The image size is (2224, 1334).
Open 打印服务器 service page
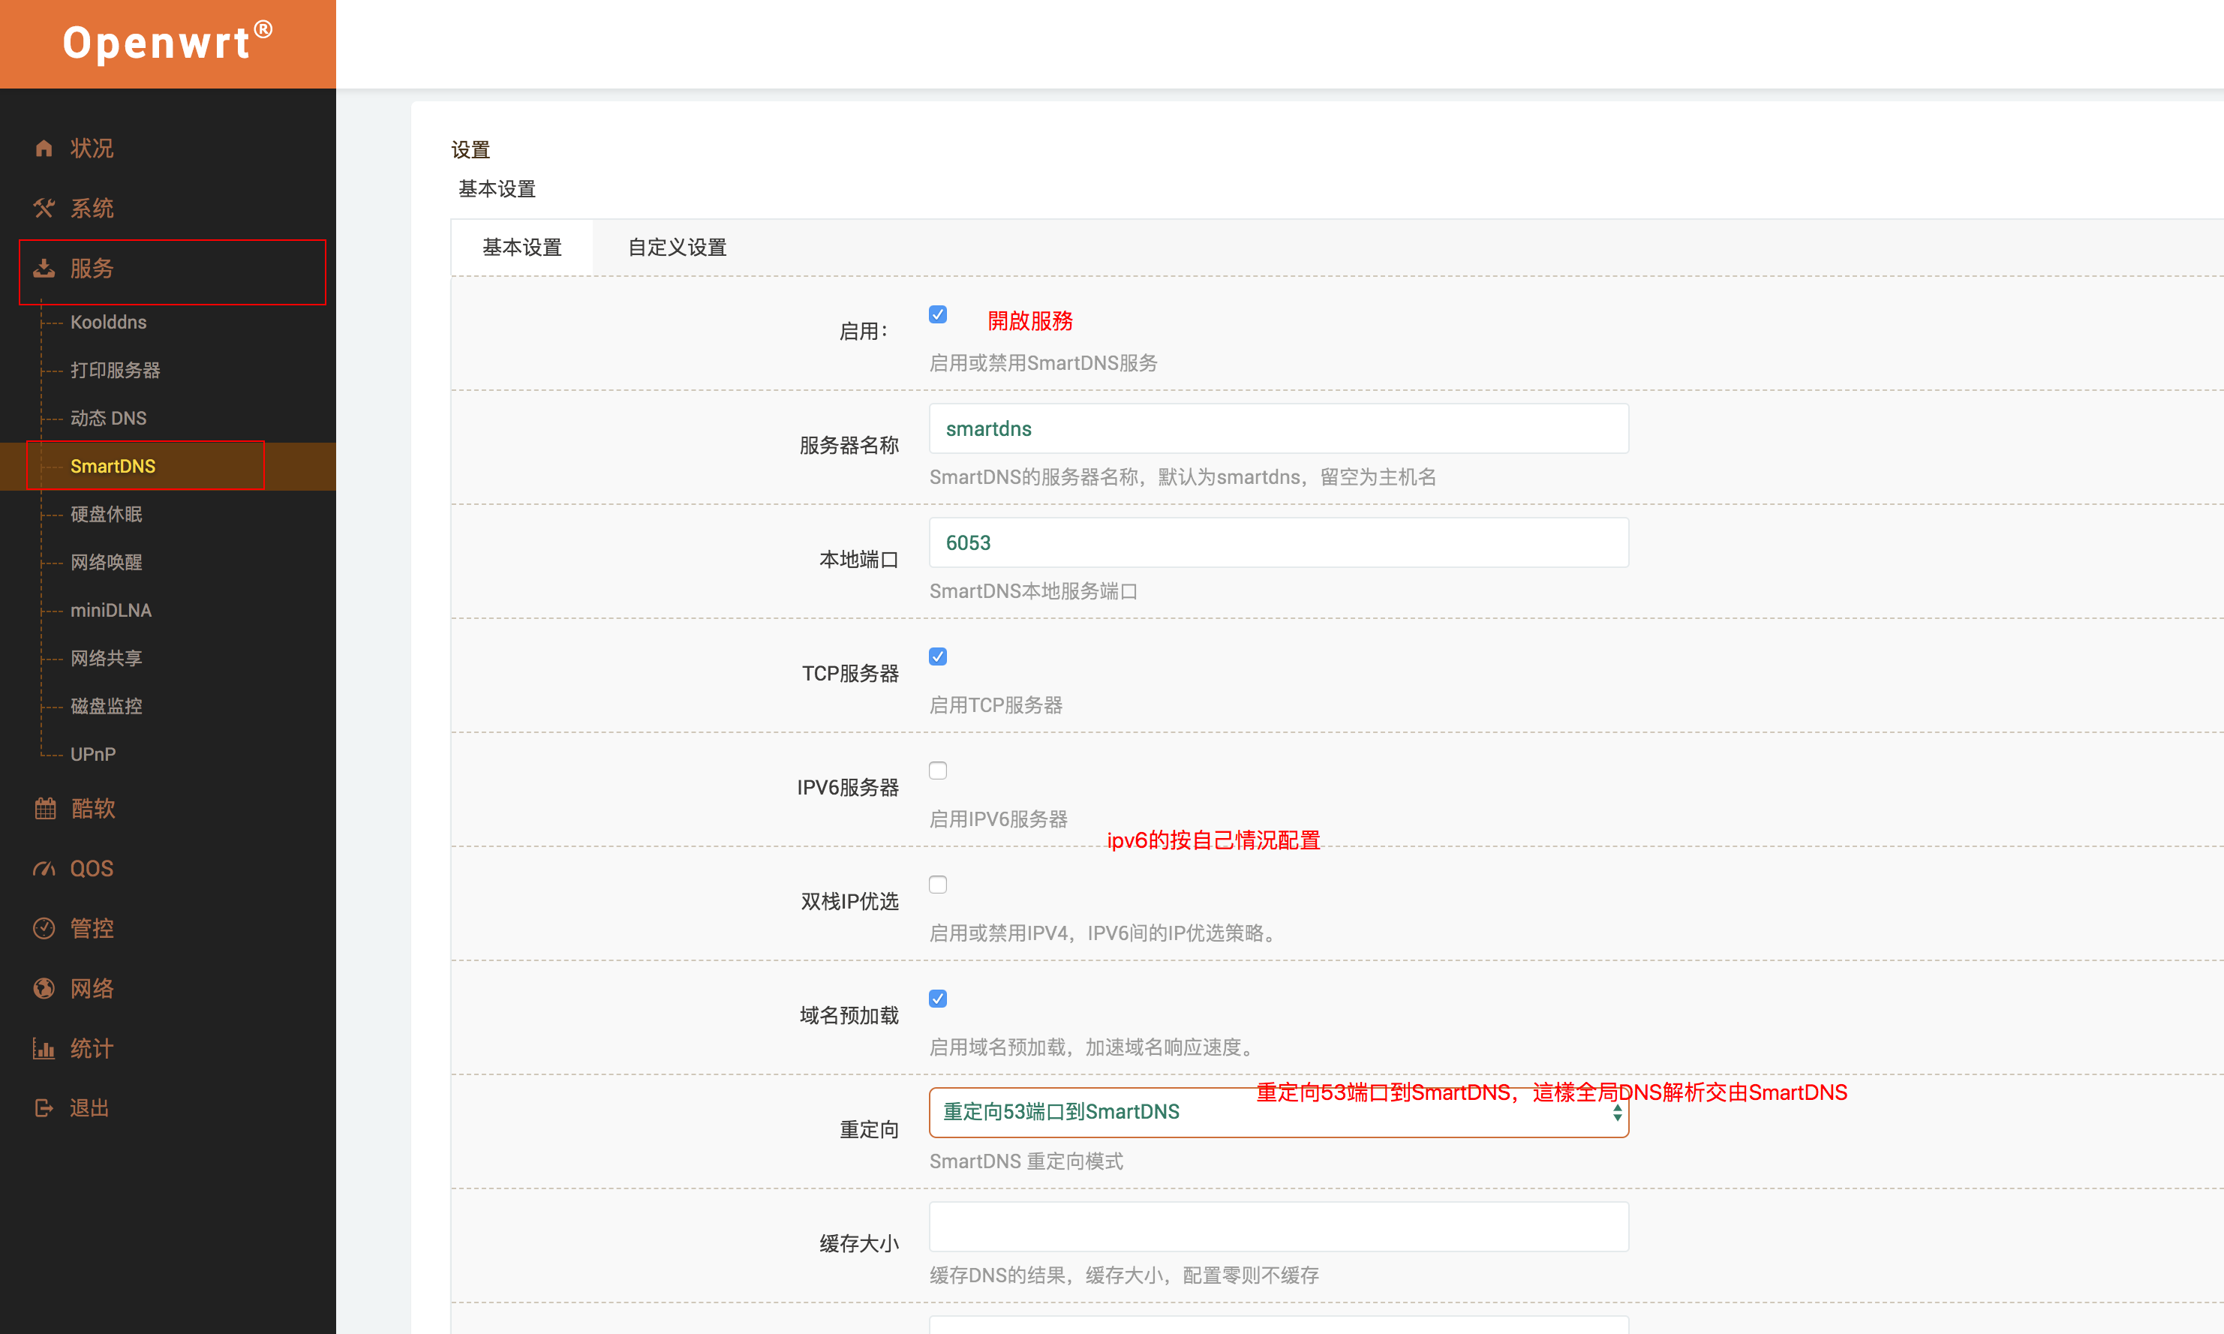(115, 371)
